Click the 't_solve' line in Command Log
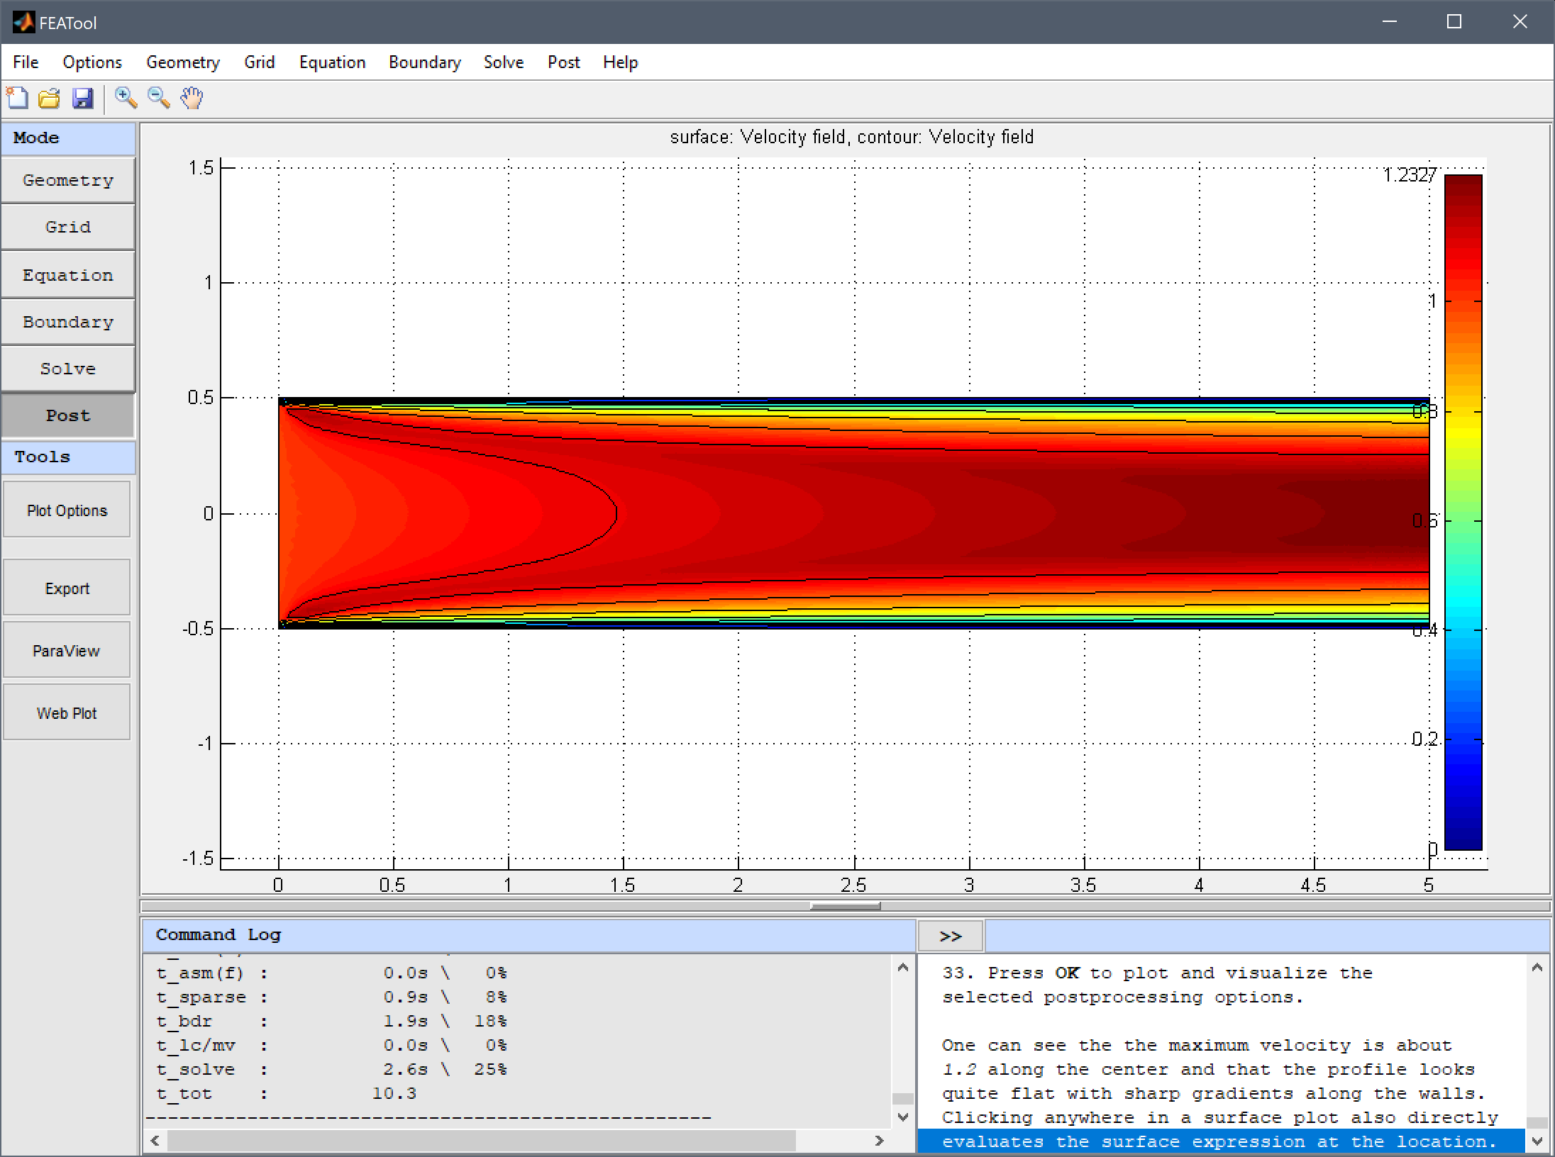1555x1157 pixels. pos(332,1069)
